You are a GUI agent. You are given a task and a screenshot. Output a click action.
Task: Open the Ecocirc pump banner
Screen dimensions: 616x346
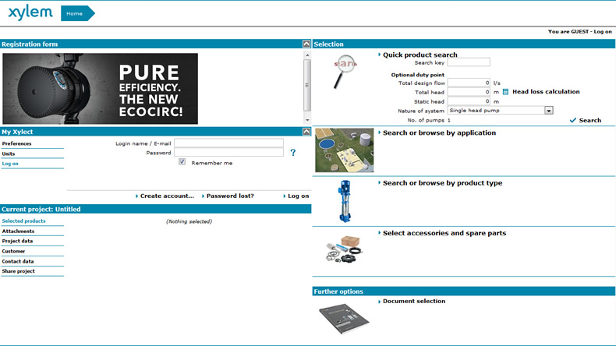click(100, 89)
